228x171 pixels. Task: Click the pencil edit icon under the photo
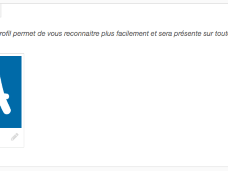click(x=15, y=137)
